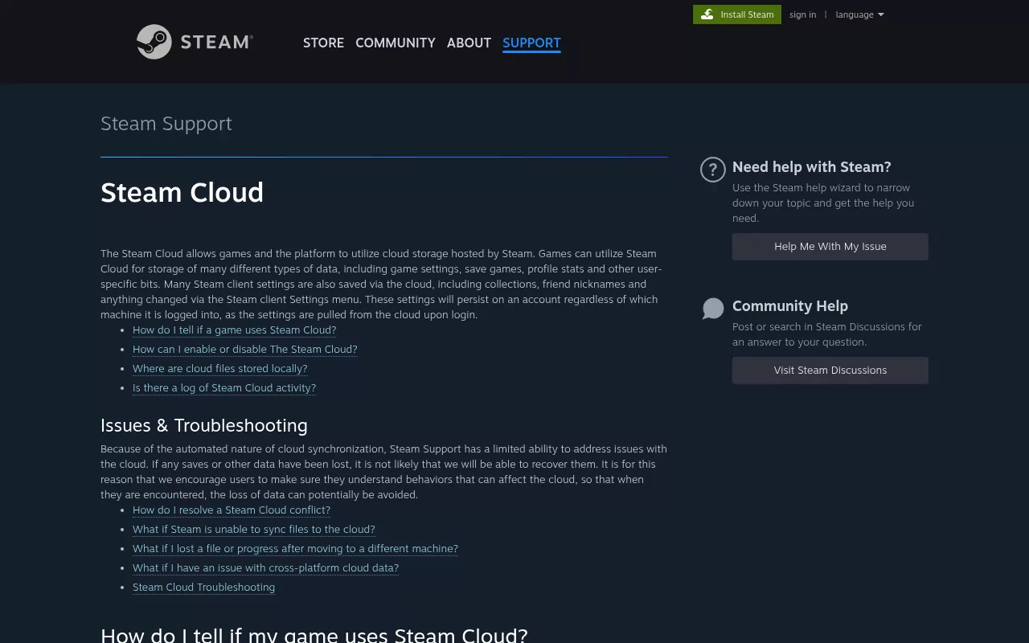Open the Steam Cloud Troubleshooting link
The image size is (1029, 643).
click(x=203, y=588)
